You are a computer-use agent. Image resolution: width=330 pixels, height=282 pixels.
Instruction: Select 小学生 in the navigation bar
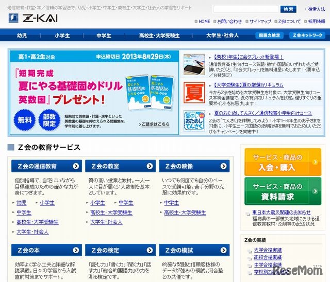pos(62,36)
